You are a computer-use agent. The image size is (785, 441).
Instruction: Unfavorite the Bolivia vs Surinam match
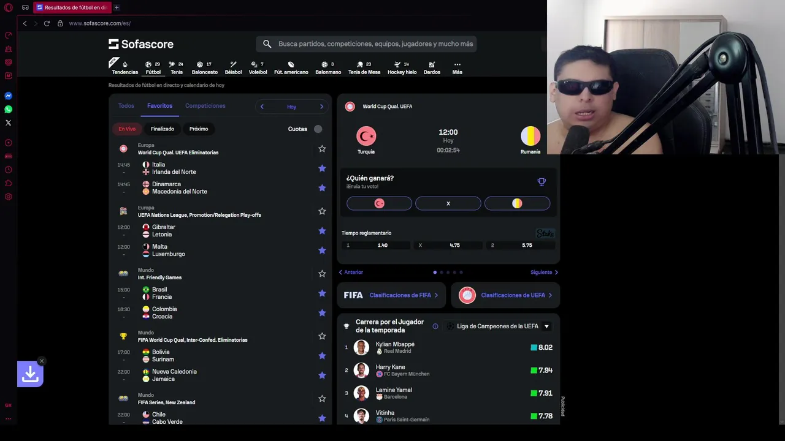[322, 356]
